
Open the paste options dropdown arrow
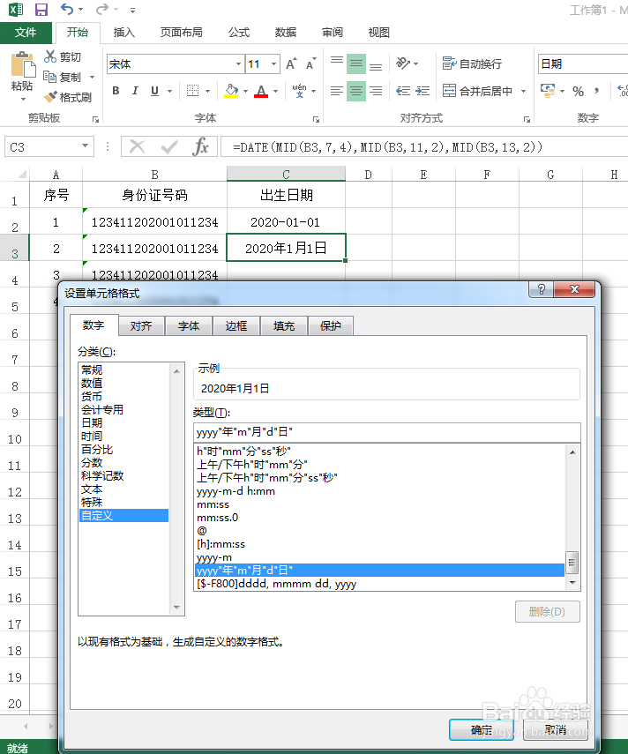coord(23,99)
